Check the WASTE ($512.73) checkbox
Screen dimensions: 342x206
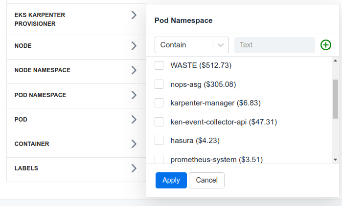(159, 65)
